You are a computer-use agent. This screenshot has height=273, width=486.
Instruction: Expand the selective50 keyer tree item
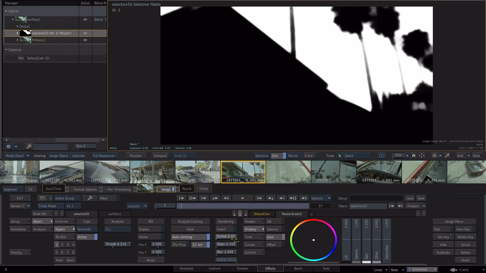pyautogui.click(x=17, y=33)
